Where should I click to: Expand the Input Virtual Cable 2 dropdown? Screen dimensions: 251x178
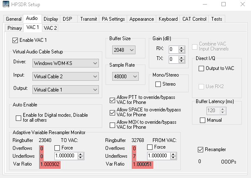click(65, 76)
